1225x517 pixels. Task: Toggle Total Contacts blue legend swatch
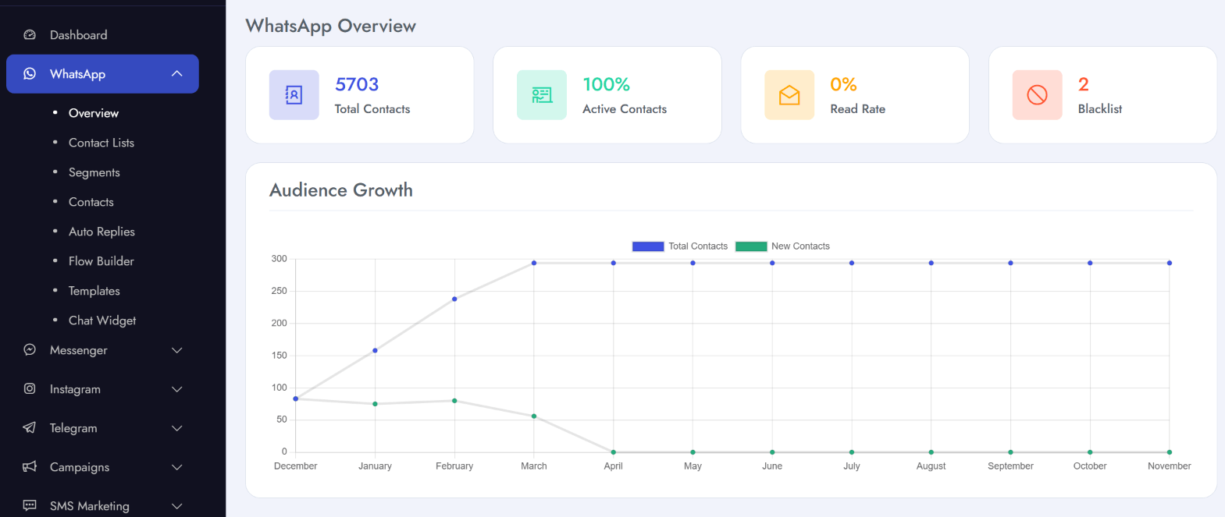coord(648,246)
